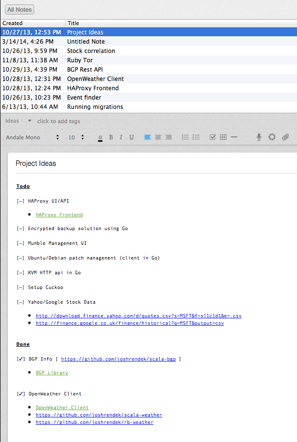Click the All Notes button
297x442 pixels.
point(20,10)
